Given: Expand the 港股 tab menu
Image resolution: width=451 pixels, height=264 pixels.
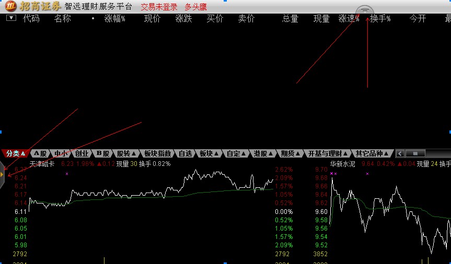Looking at the screenshot, I should (x=262, y=153).
